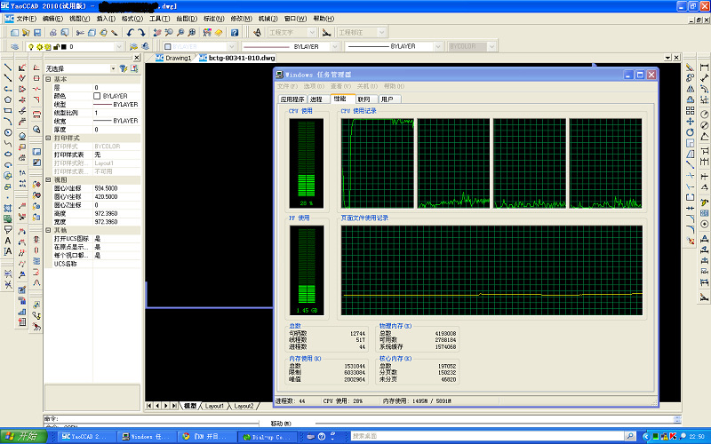
Task: Collapse the view group expander
Action: coord(48,180)
